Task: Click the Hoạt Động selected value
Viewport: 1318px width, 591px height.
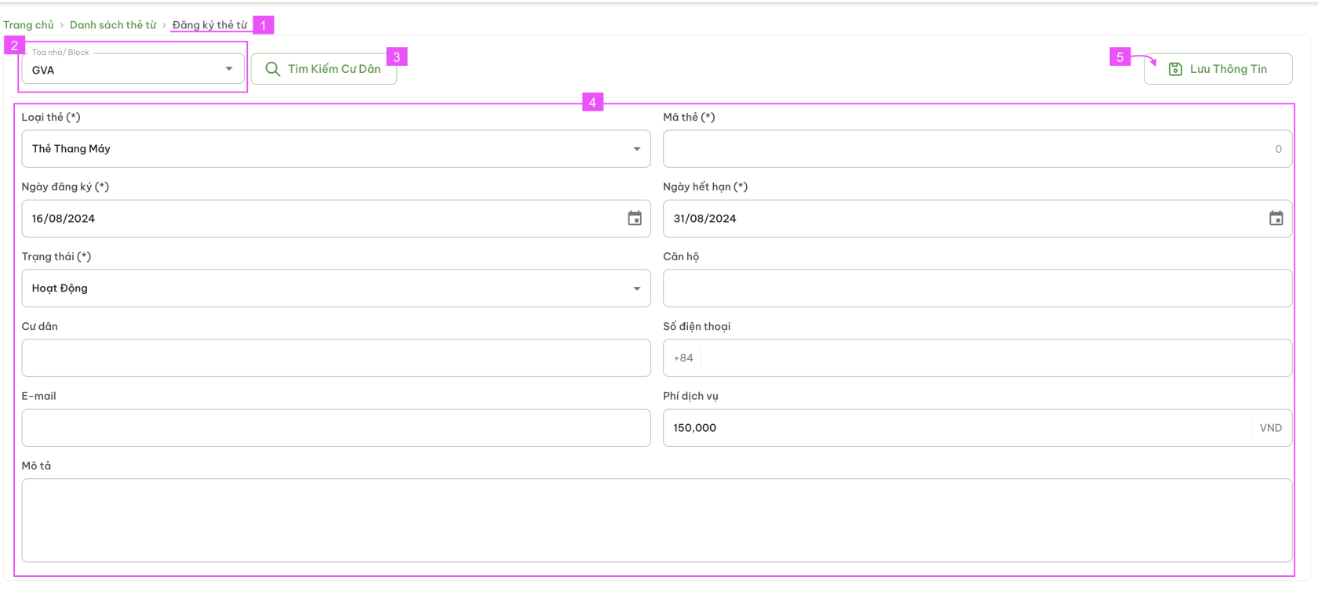Action: coord(60,288)
